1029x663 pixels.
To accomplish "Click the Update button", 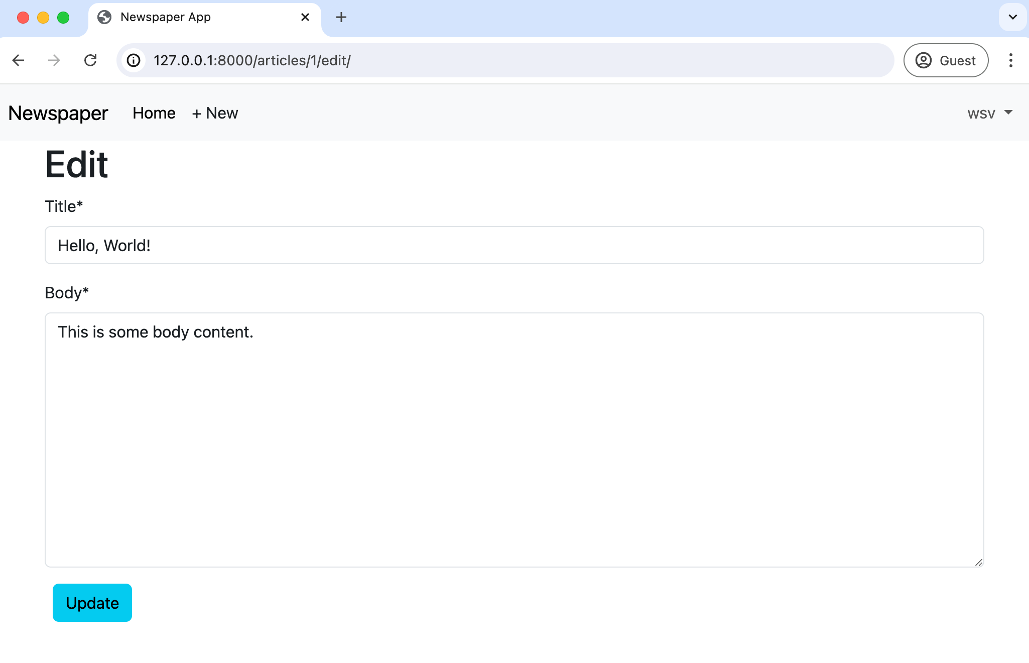I will (x=92, y=603).
